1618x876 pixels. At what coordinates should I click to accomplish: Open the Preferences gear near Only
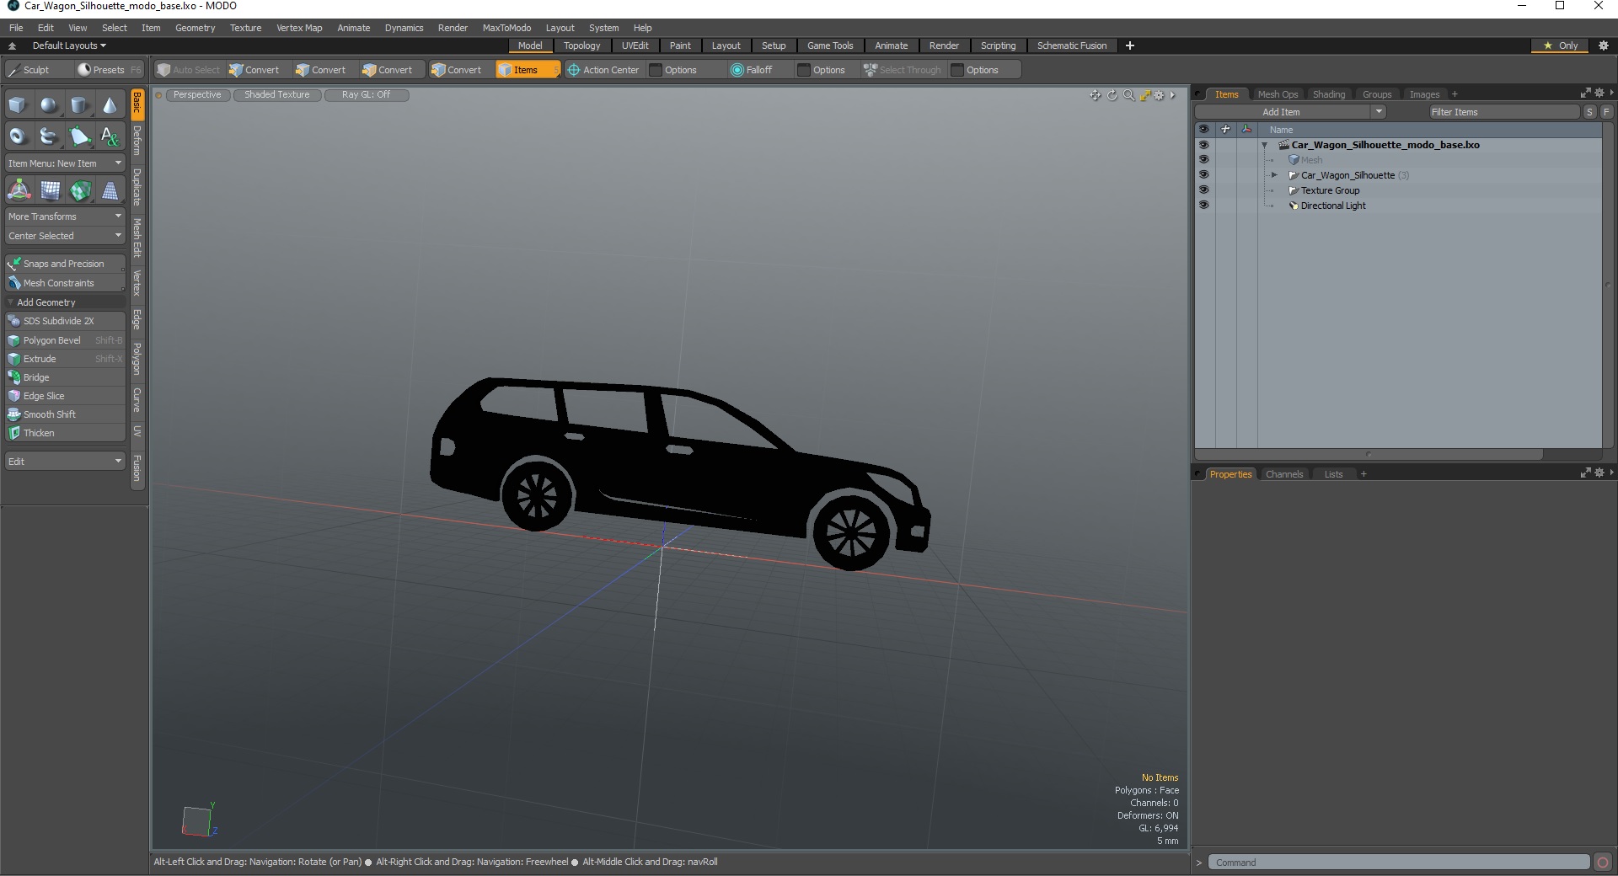[1604, 45]
